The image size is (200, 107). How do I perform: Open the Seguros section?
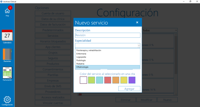tap(53, 58)
